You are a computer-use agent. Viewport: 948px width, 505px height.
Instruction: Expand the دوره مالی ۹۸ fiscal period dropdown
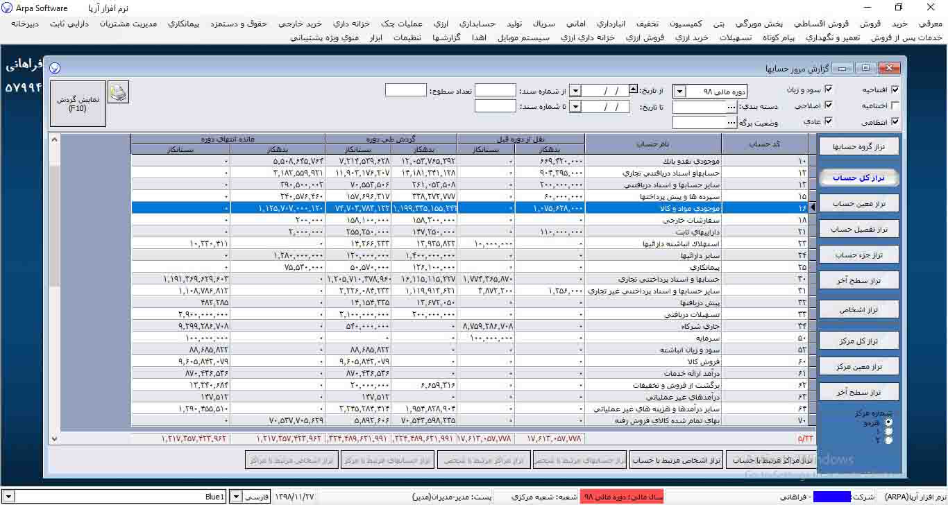coord(679,91)
